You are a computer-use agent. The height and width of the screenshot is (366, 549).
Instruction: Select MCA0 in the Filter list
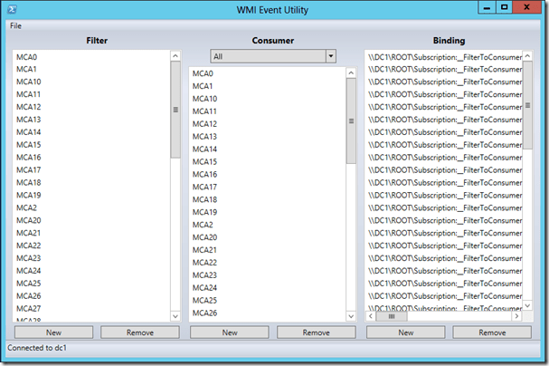pyautogui.click(x=27, y=56)
